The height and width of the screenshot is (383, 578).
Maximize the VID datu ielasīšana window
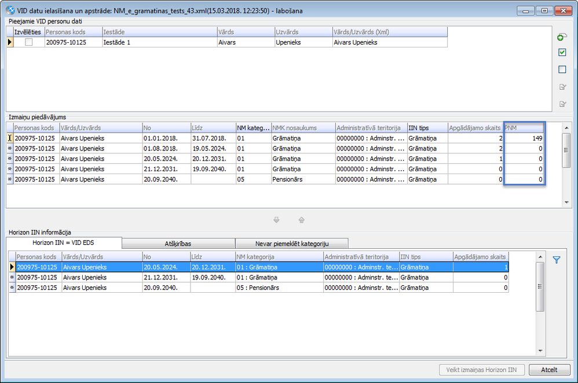coord(544,10)
